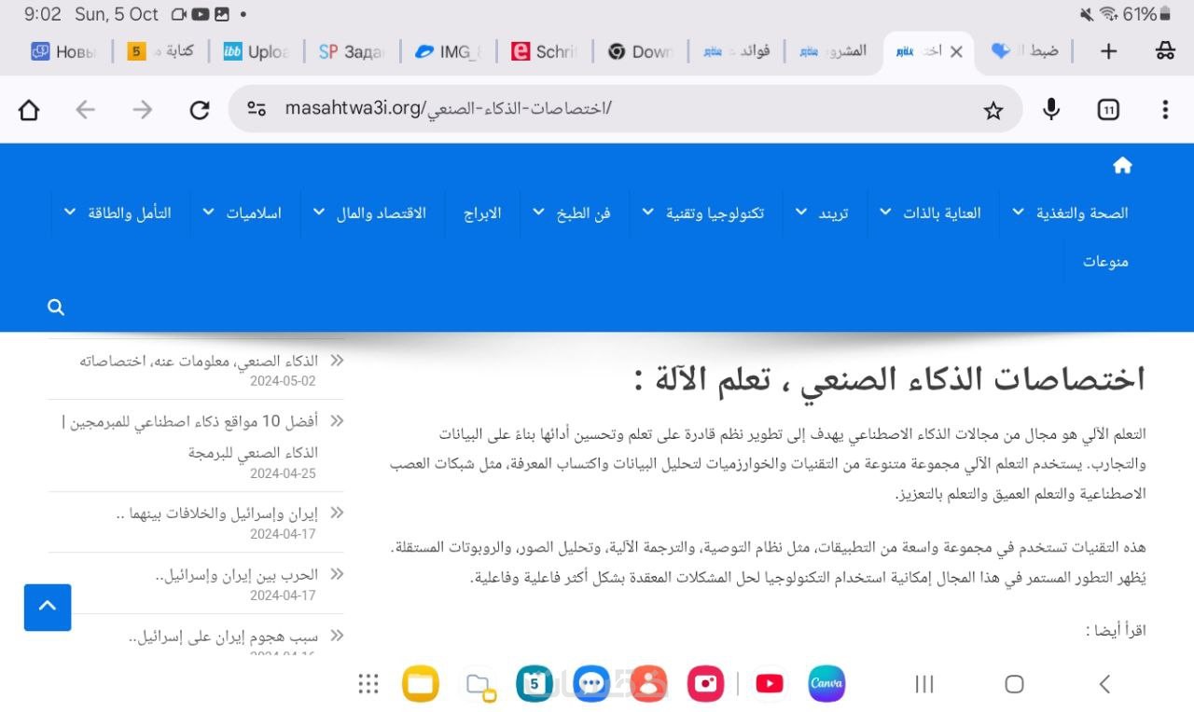Switch to the كتابة tab
The image size is (1194, 712).
(x=160, y=52)
